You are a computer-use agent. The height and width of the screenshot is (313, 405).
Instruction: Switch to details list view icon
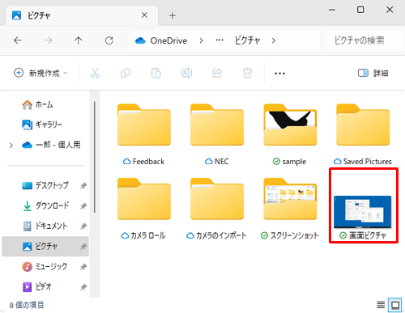point(381,305)
